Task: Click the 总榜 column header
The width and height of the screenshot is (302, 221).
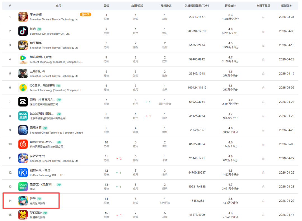Action: coord(106,6)
